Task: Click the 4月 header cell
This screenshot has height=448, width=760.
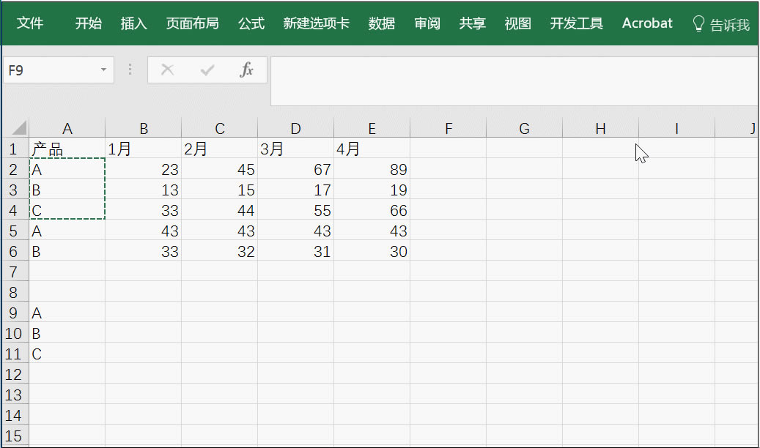Action: [x=372, y=148]
